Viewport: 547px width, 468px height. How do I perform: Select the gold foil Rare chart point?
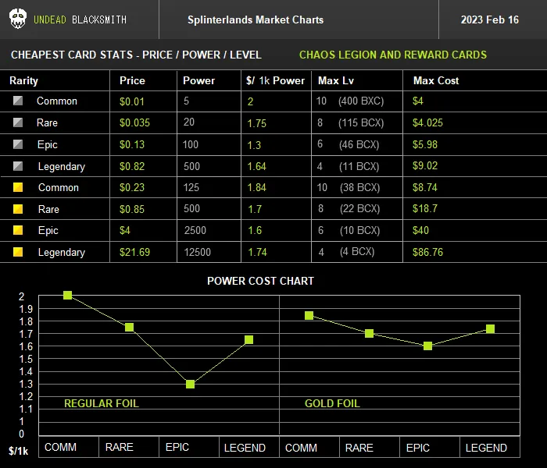point(369,334)
